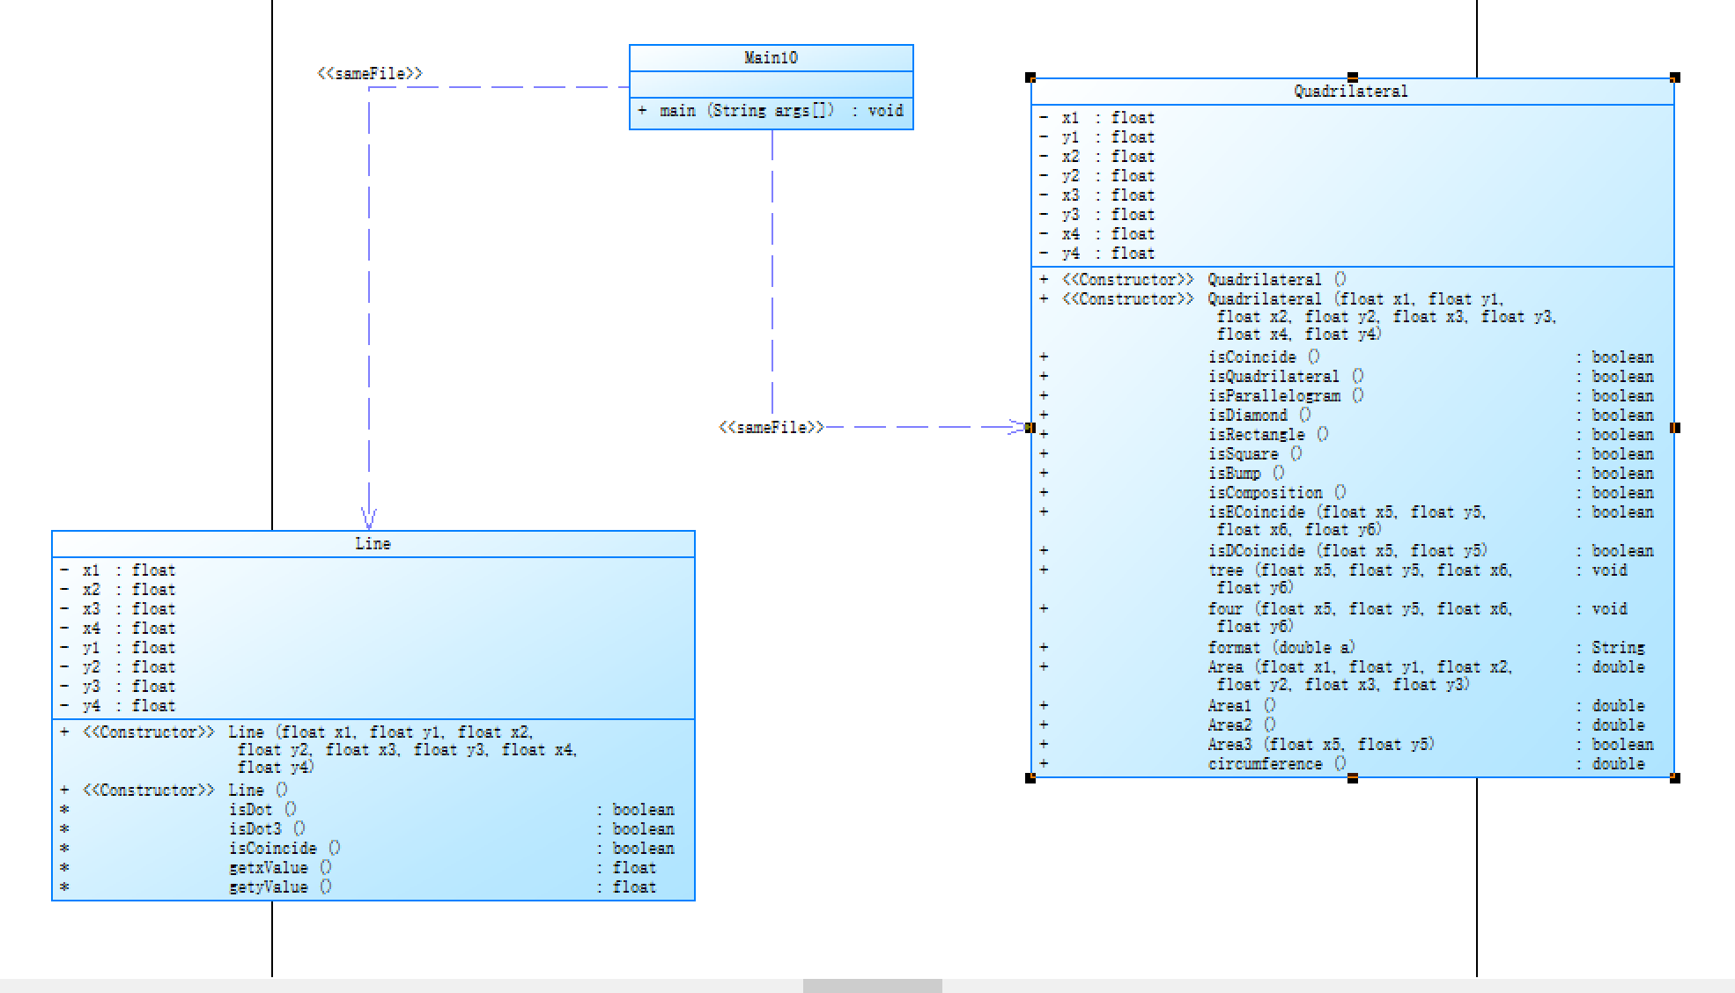1735x993 pixels.
Task: Click the horizontal scrollbar thumb at bottom
Action: click(872, 986)
